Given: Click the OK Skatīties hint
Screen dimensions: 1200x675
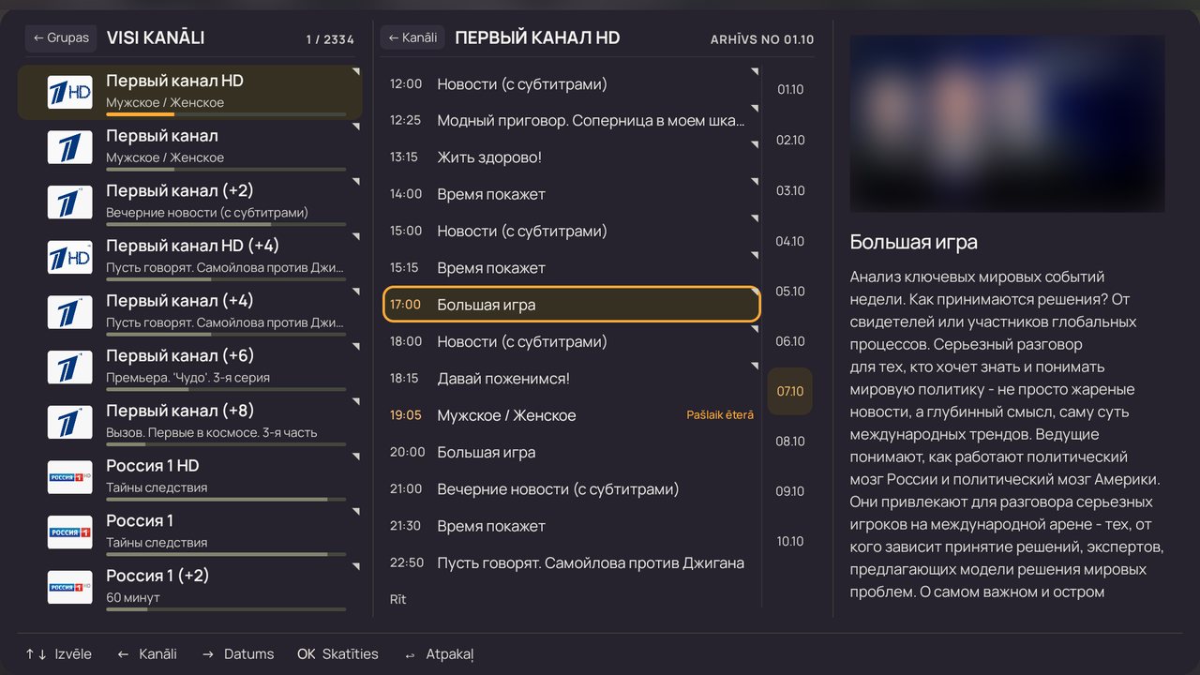Looking at the screenshot, I should click(x=337, y=654).
